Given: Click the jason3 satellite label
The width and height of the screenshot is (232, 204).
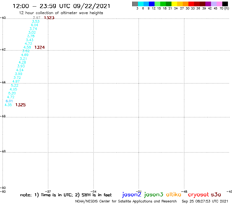Looking at the screenshot, I should click(x=154, y=195).
